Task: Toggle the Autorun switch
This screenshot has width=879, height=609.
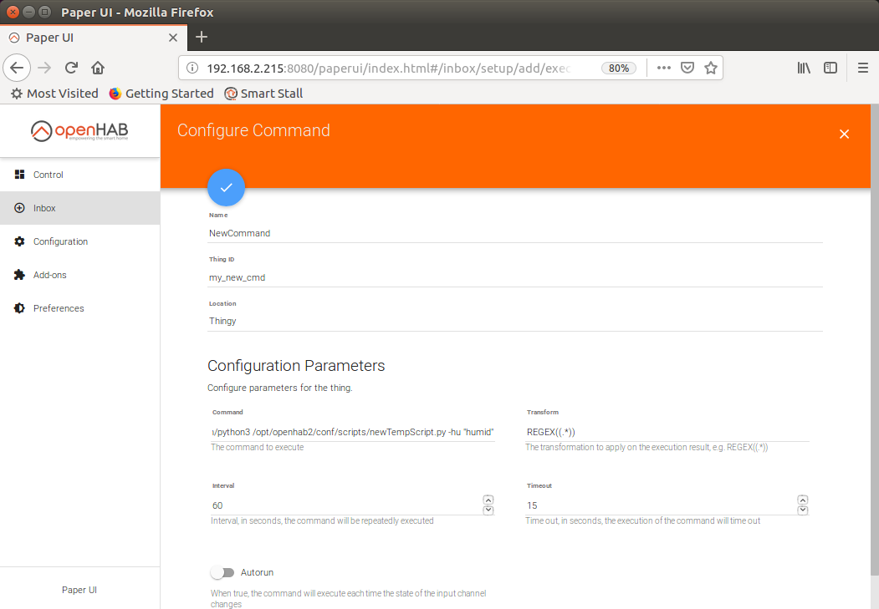Action: (x=222, y=572)
